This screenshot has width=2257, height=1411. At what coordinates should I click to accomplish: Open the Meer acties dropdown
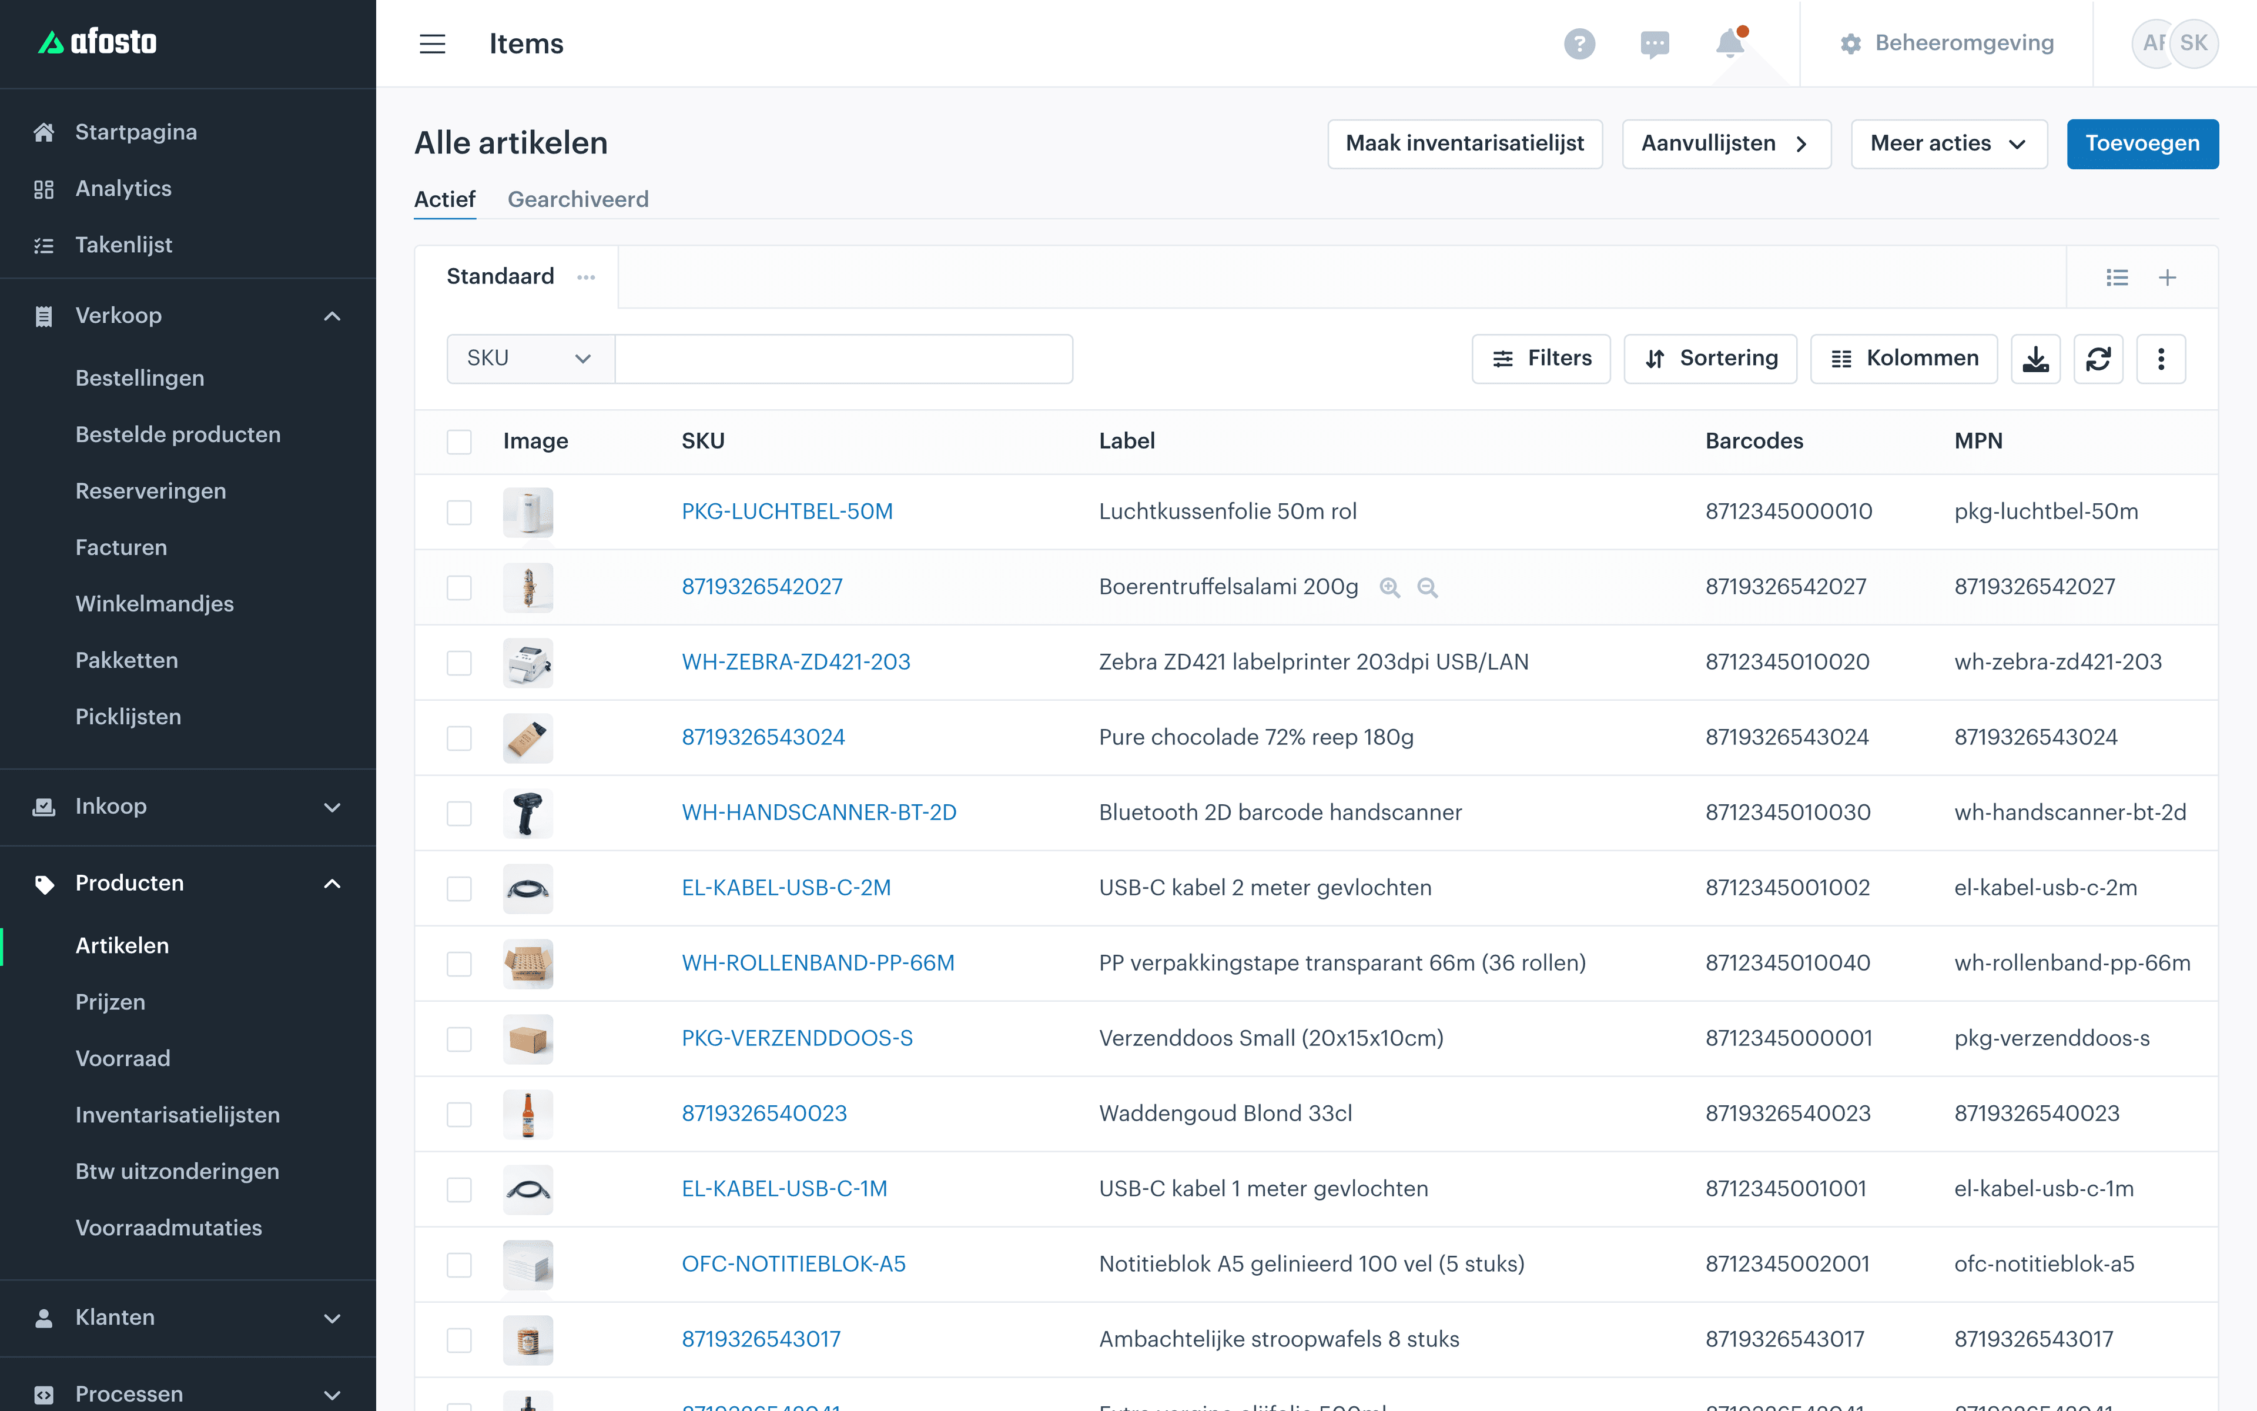(x=1948, y=143)
